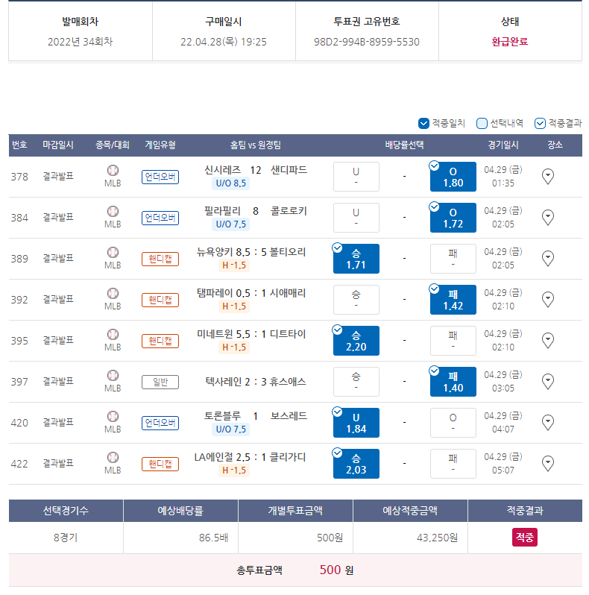Toggle the 적중결과 checkbox
This screenshot has width=589, height=595.
point(540,123)
